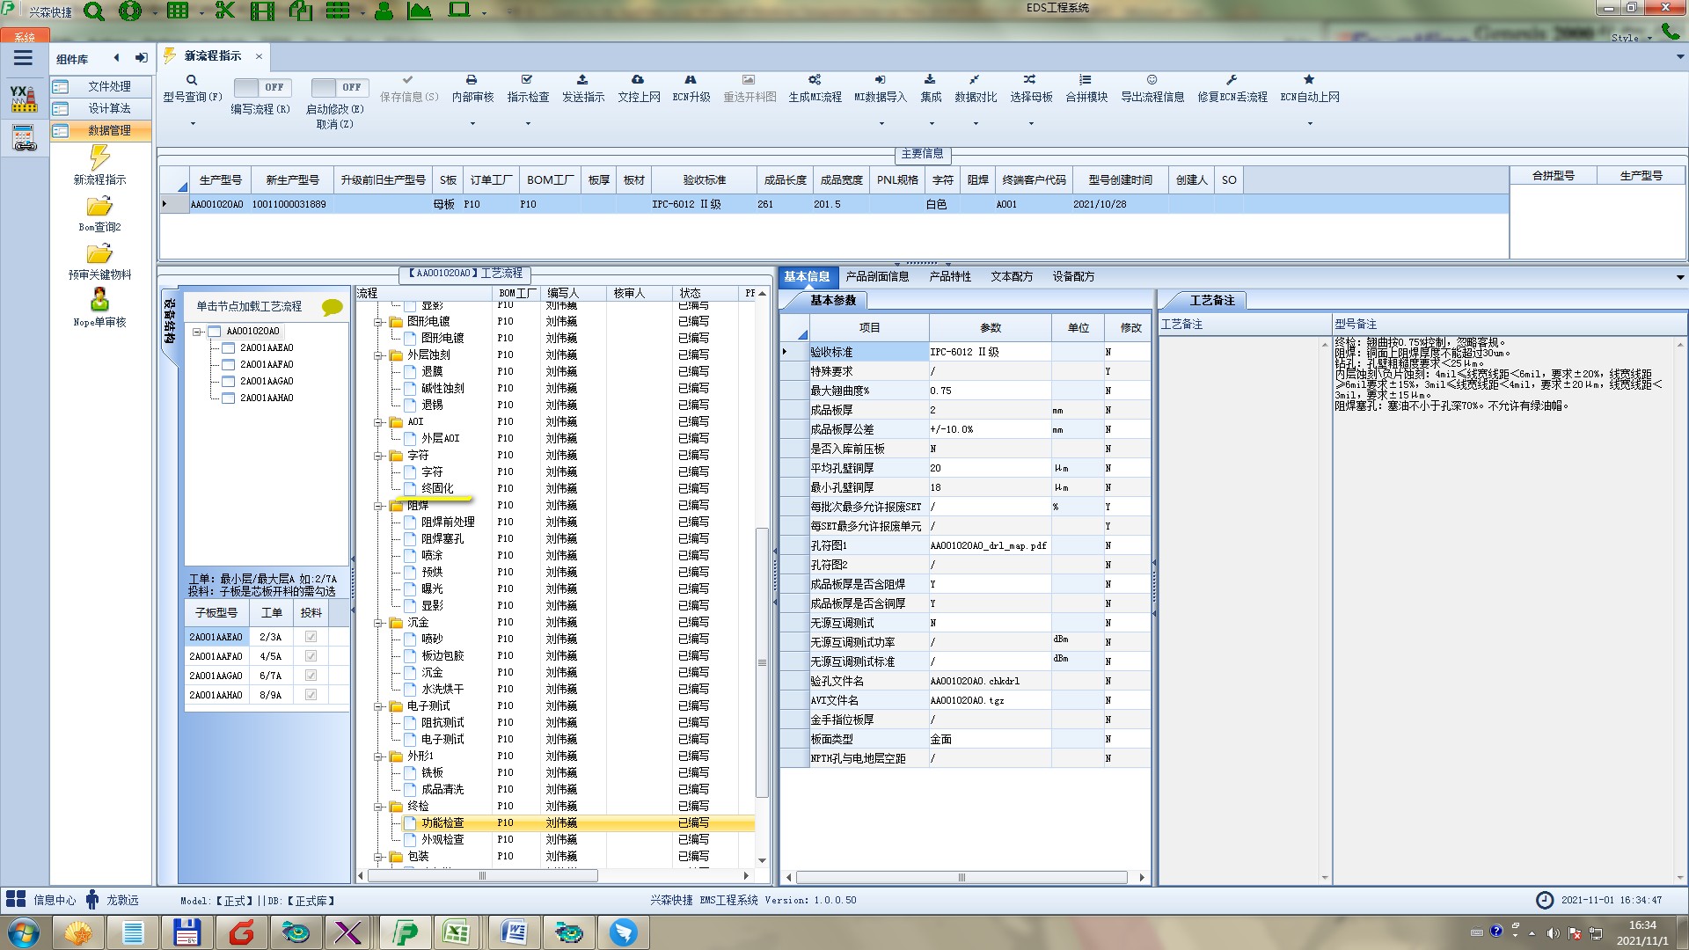Switch to the 产品剖面信息 tab
Viewport: 1689px width, 950px height.
click(877, 276)
